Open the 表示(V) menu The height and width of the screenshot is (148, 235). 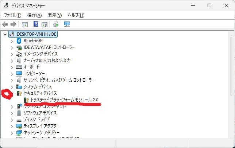(x=55, y=15)
